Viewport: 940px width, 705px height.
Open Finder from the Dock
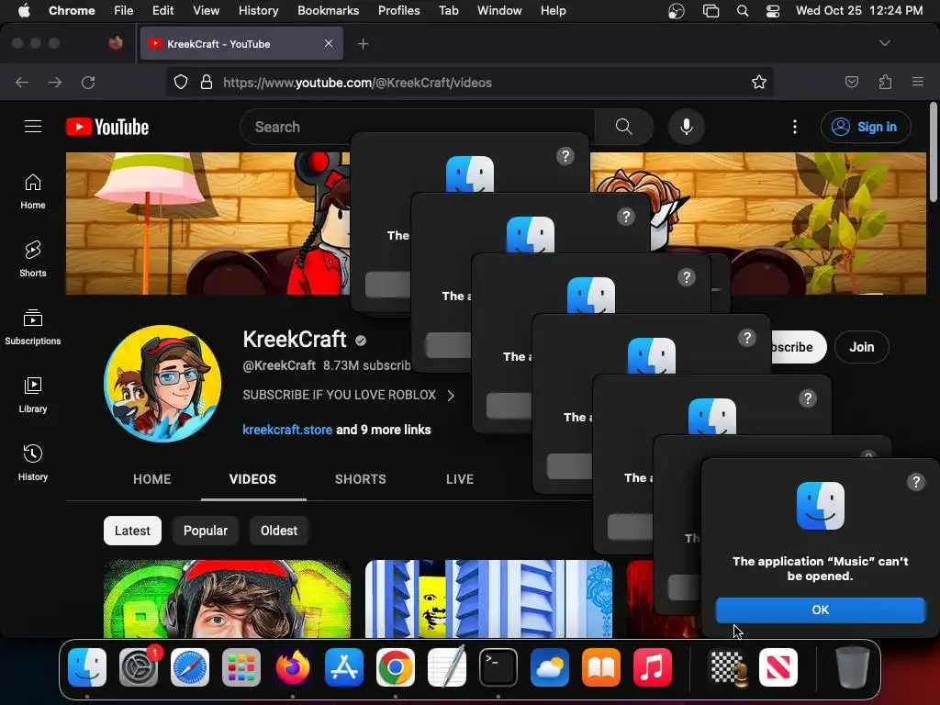point(87,667)
